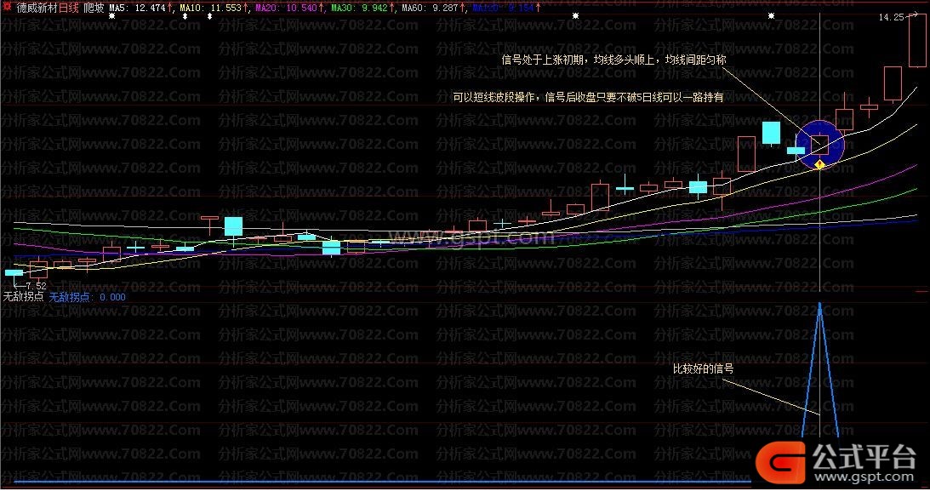
Task: Click the 7.52 low price label
Action: pyautogui.click(x=36, y=286)
